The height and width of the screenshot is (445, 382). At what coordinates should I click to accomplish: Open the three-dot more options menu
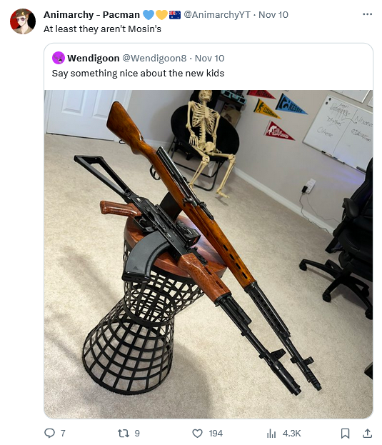(x=367, y=14)
